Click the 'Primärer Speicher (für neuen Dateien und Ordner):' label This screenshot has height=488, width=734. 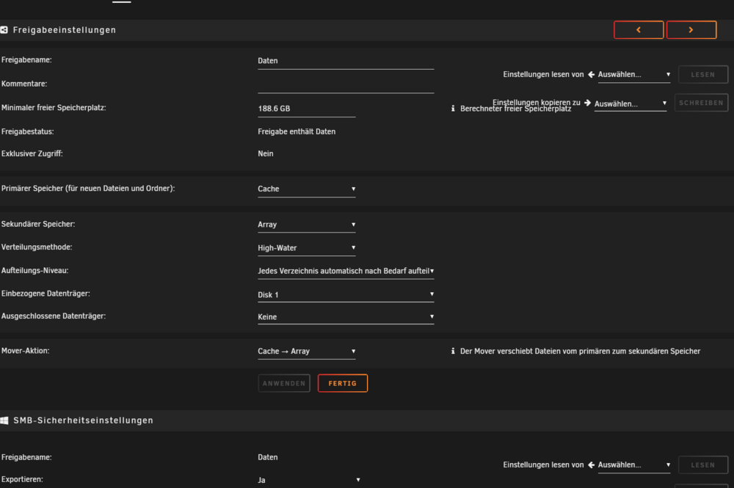point(88,189)
